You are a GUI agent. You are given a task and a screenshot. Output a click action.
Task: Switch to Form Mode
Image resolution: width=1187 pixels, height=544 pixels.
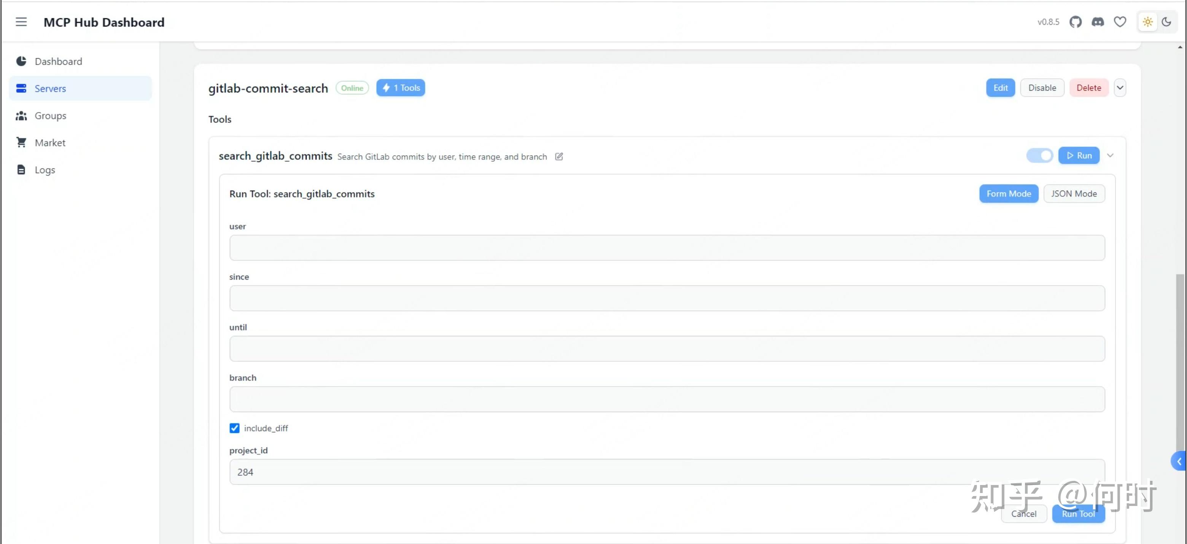[1009, 194]
